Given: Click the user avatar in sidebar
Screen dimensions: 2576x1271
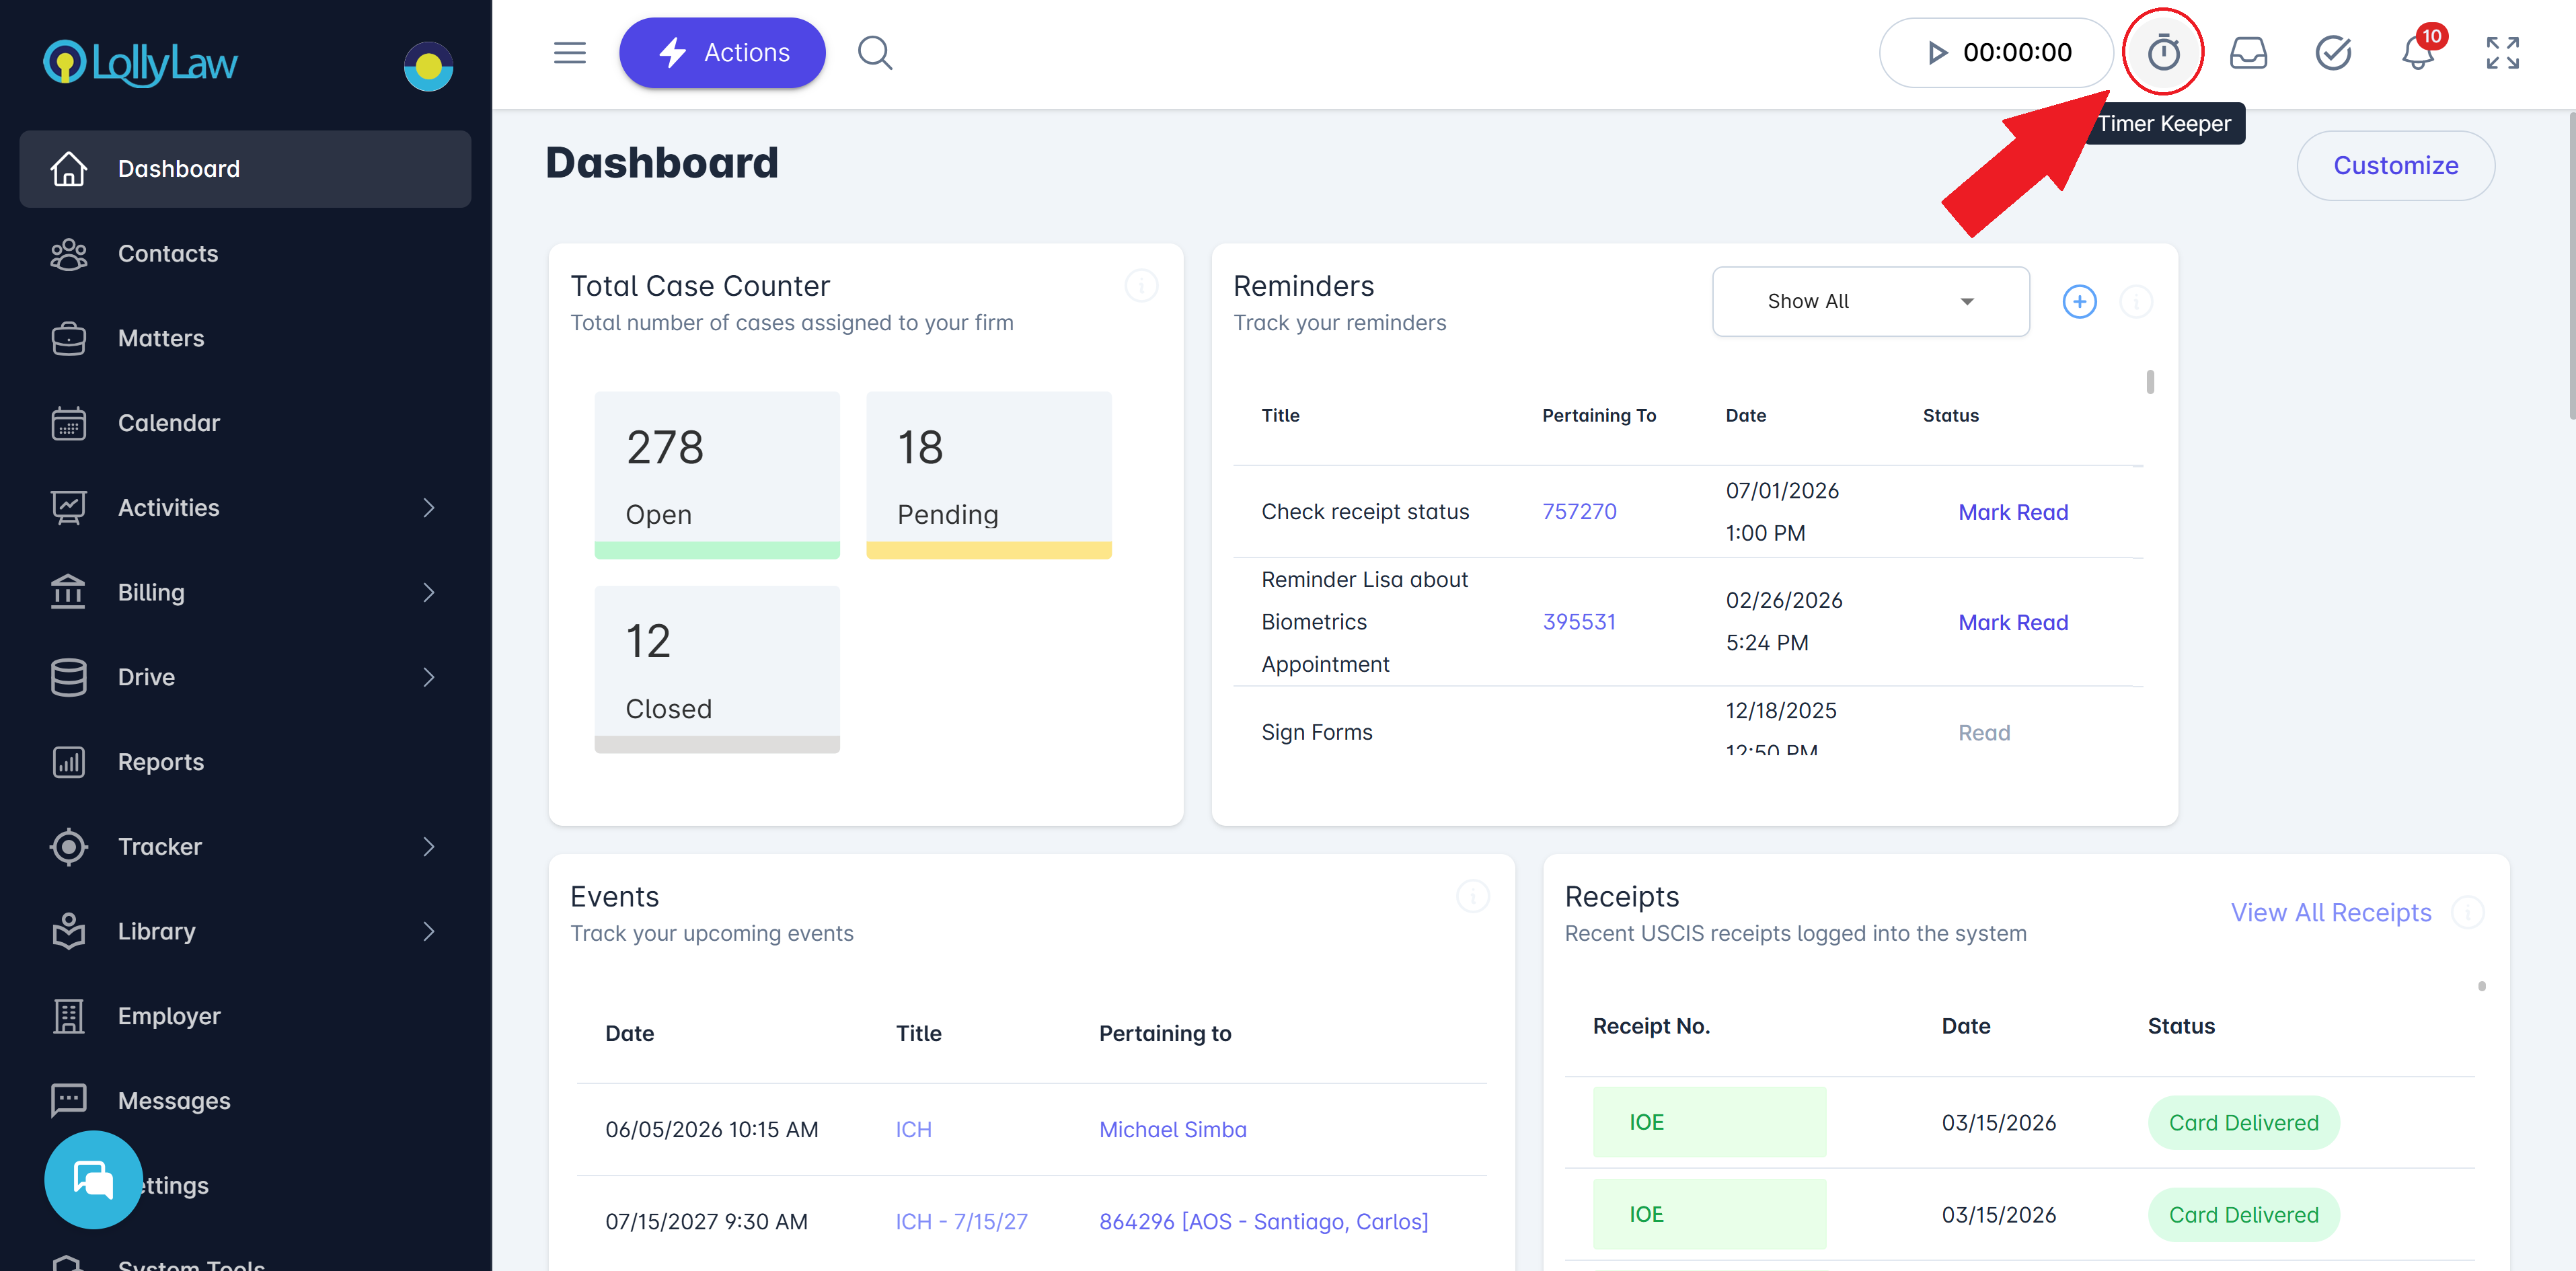Looking at the screenshot, I should point(428,66).
